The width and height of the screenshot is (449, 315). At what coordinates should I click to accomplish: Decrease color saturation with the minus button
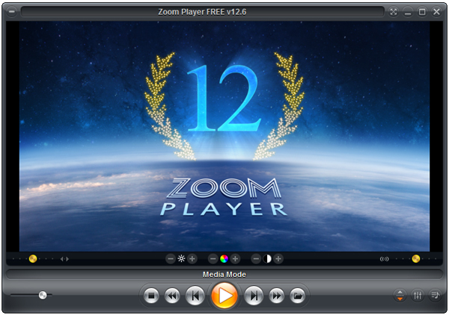click(213, 259)
